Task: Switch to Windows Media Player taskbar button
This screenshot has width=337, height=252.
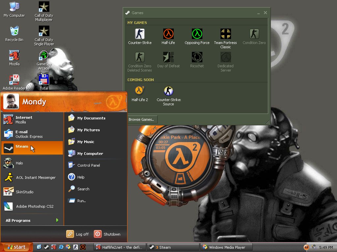Action: 226,247
